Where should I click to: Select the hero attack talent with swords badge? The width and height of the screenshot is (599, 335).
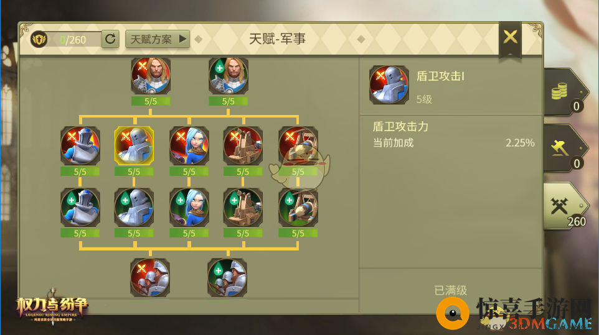(151, 75)
